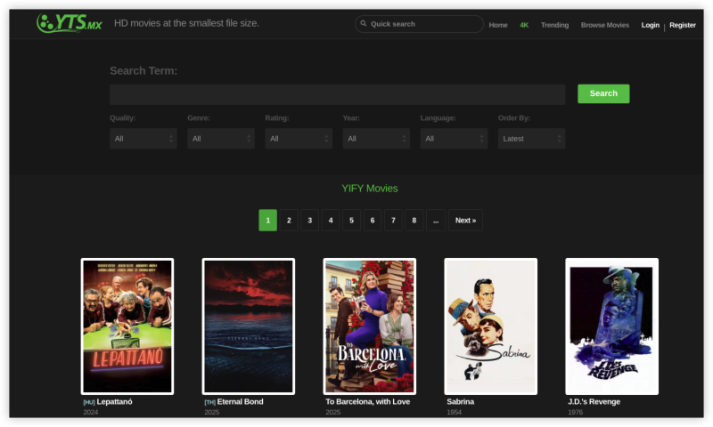
Task: Go to pagination page 4
Action: pos(331,220)
